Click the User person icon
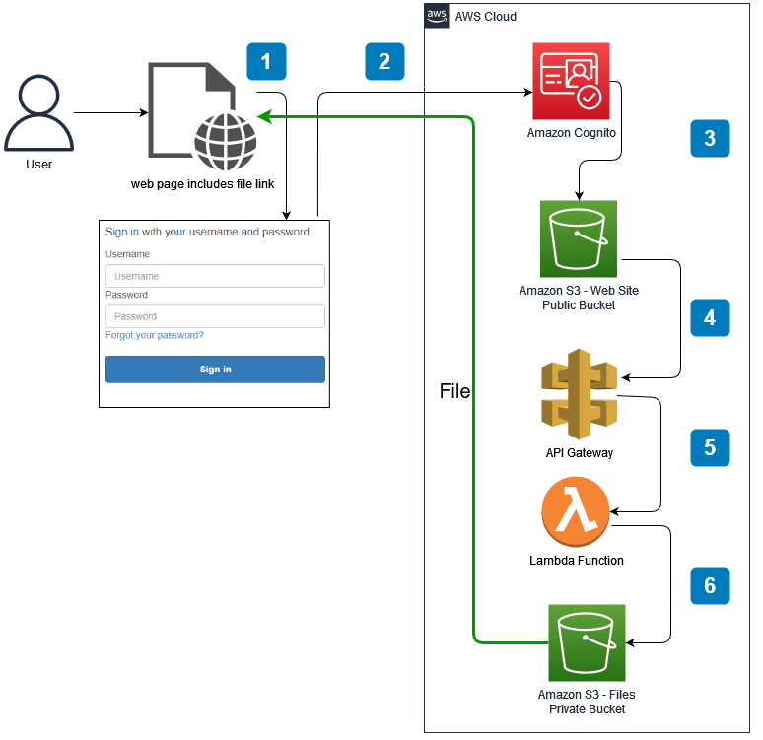Viewport: 763px width, 740px height. pos(38,113)
